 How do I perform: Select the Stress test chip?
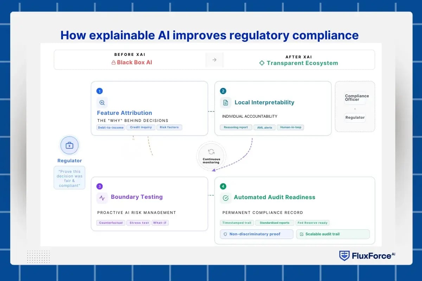tap(138, 223)
